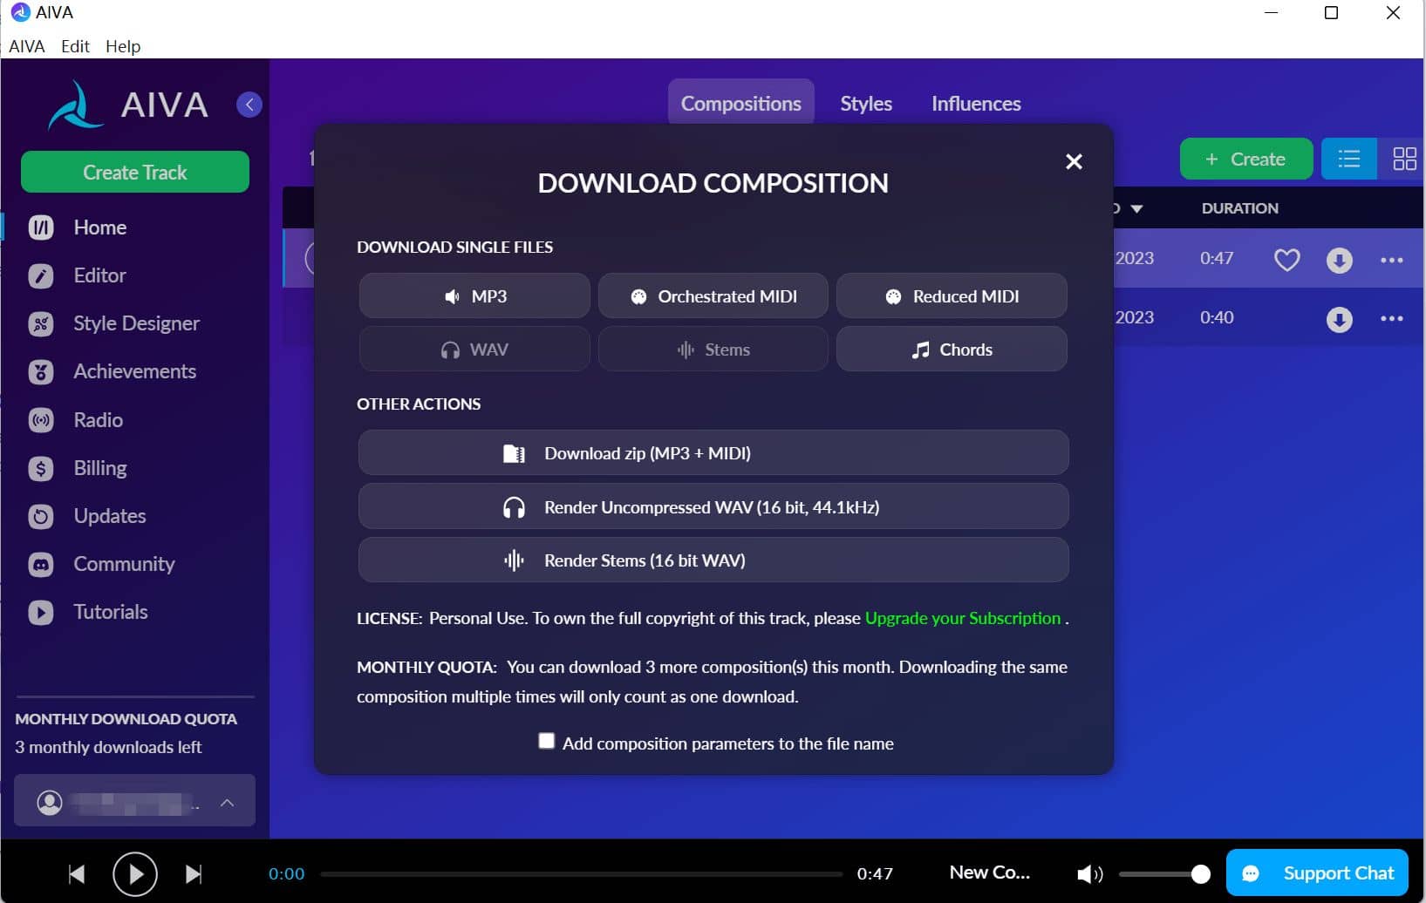Download the composition as MP3
Viewport: 1426px width, 903px height.
474,296
